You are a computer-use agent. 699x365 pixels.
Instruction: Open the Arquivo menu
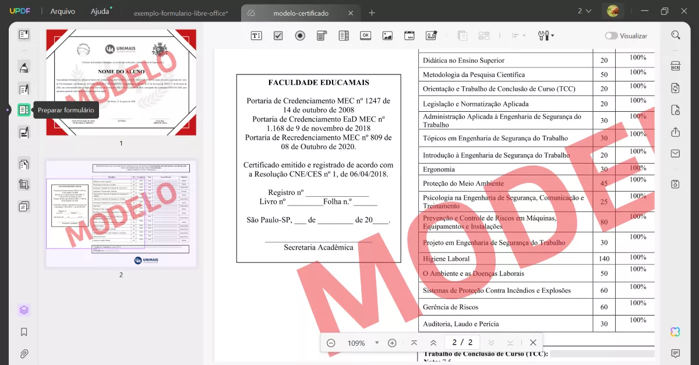click(62, 10)
